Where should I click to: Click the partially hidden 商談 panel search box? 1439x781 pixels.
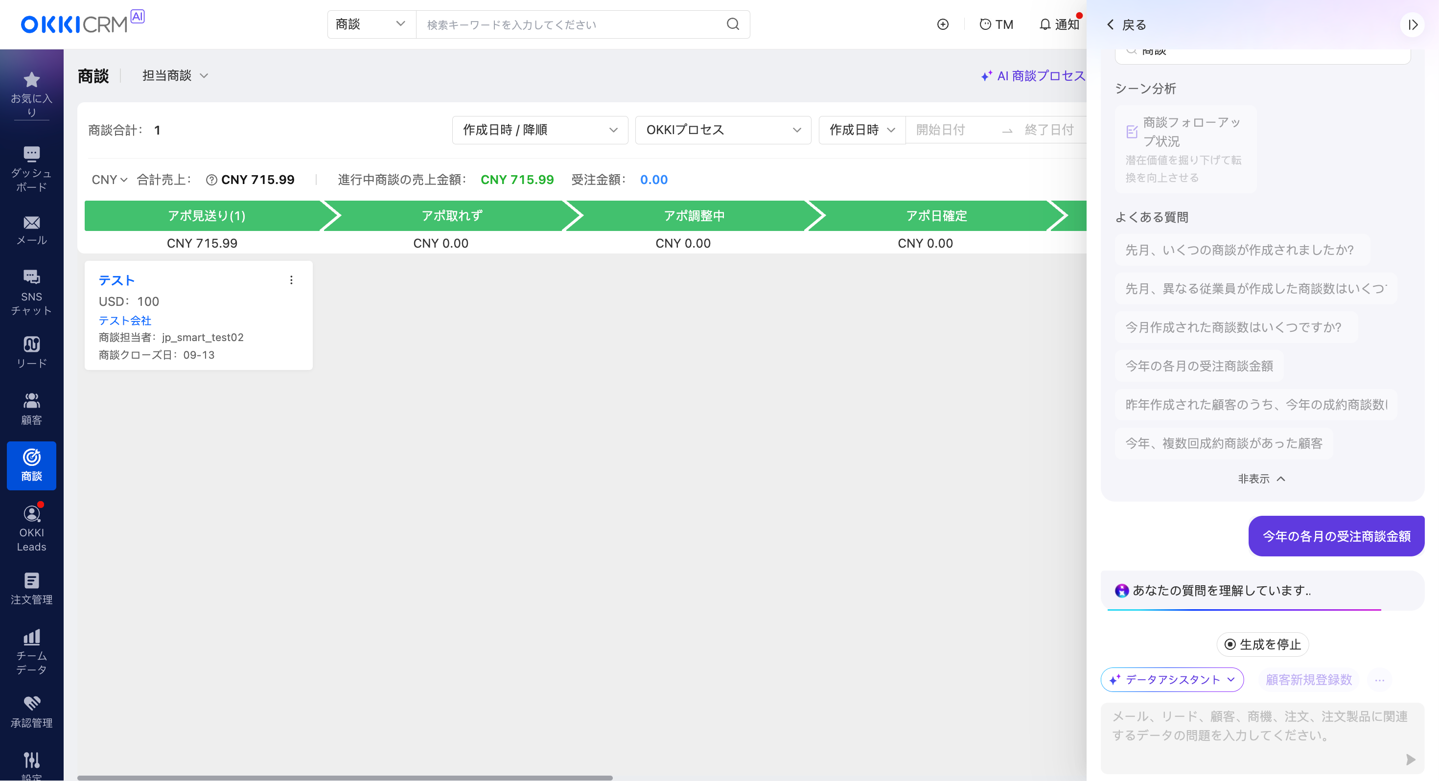[1262, 55]
